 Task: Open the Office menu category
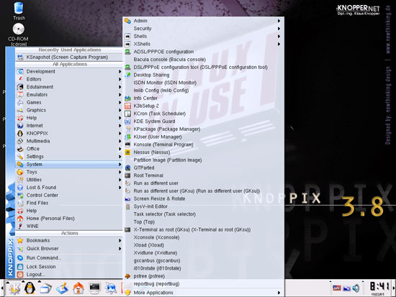pos(69,149)
